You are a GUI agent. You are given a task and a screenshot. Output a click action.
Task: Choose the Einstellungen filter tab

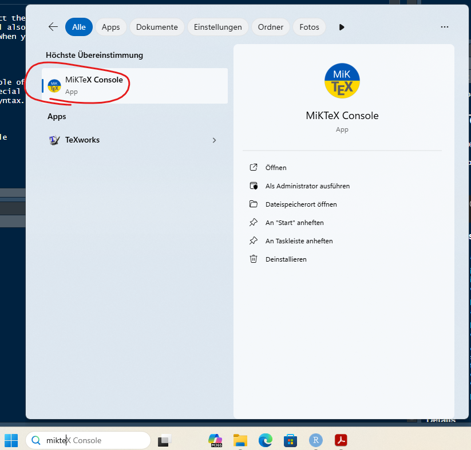[x=217, y=27]
